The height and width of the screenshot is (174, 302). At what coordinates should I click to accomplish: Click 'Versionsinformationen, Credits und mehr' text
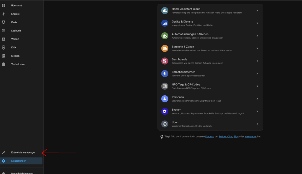(192, 126)
